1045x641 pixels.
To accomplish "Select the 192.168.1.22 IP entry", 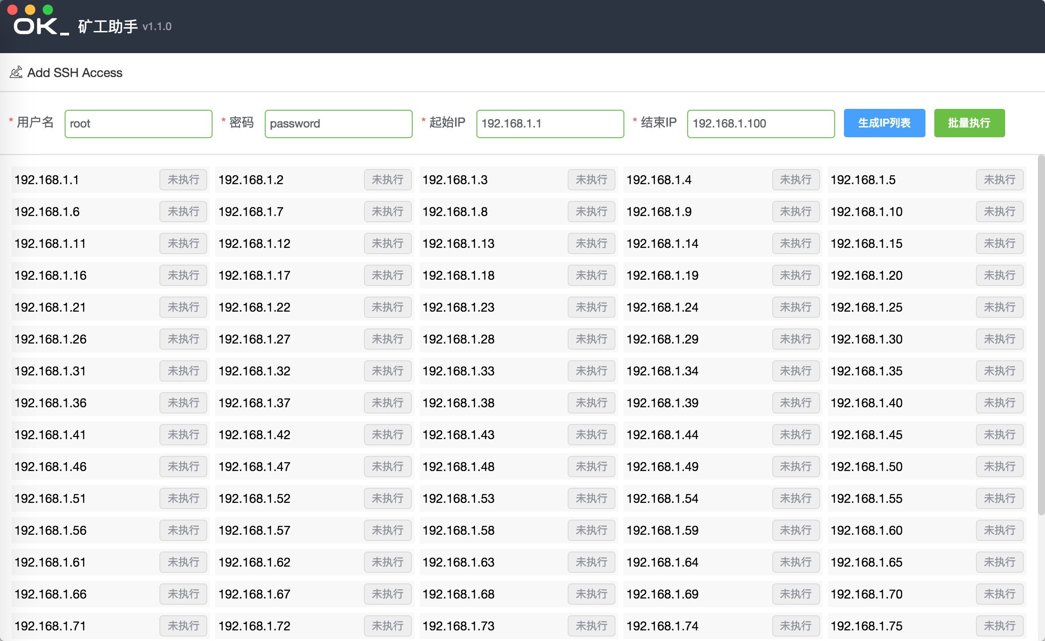I will pyautogui.click(x=255, y=307).
